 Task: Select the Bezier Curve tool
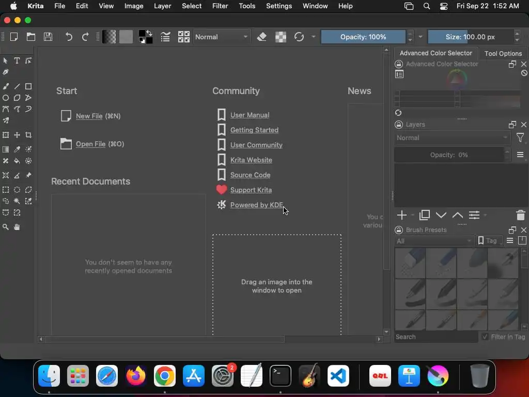(x=6, y=109)
